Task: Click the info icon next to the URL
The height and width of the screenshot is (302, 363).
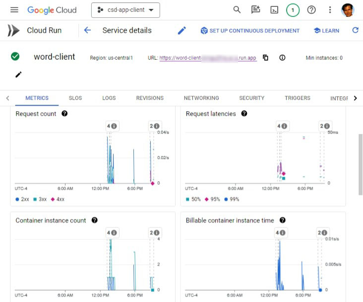Action: click(282, 58)
